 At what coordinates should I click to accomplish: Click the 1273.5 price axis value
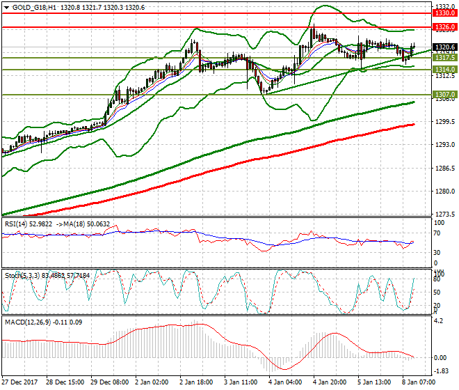tap(445, 214)
